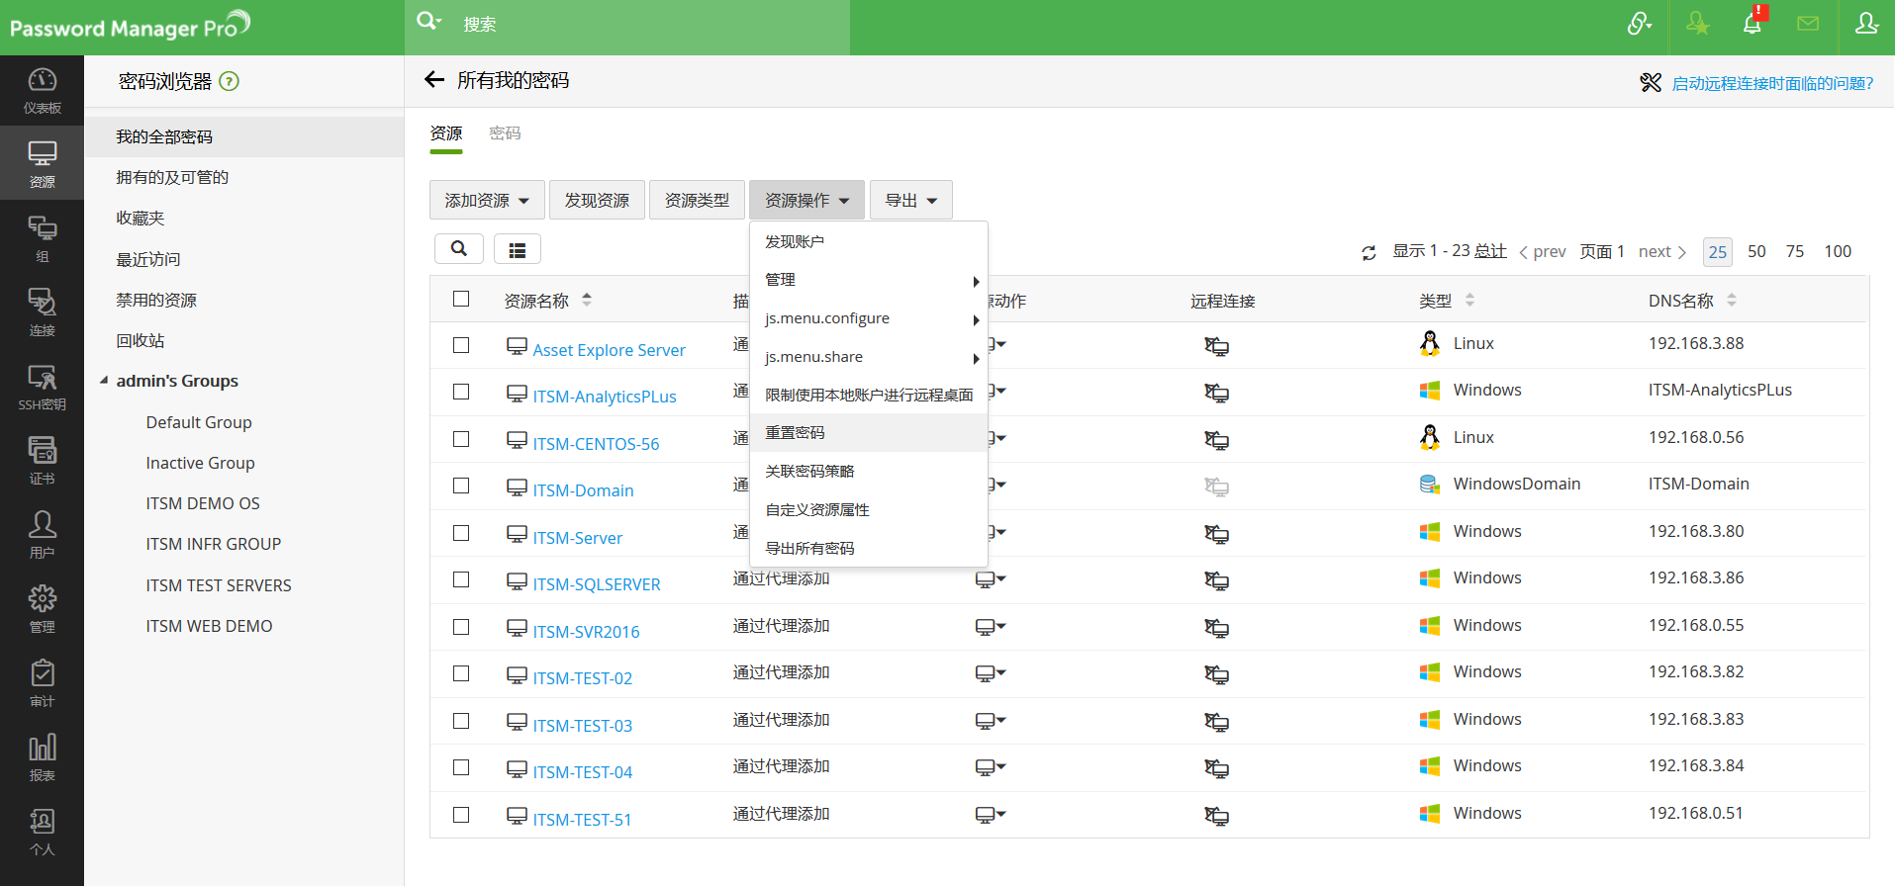Screen dimensions: 1895x886
Task: Open the SSH密钥 sidebar icon
Action: 42,386
